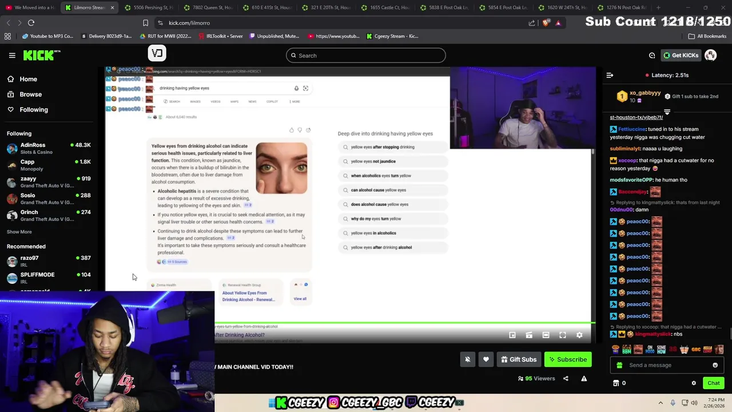Open Capp channel playing Monopoly

click(x=49, y=165)
